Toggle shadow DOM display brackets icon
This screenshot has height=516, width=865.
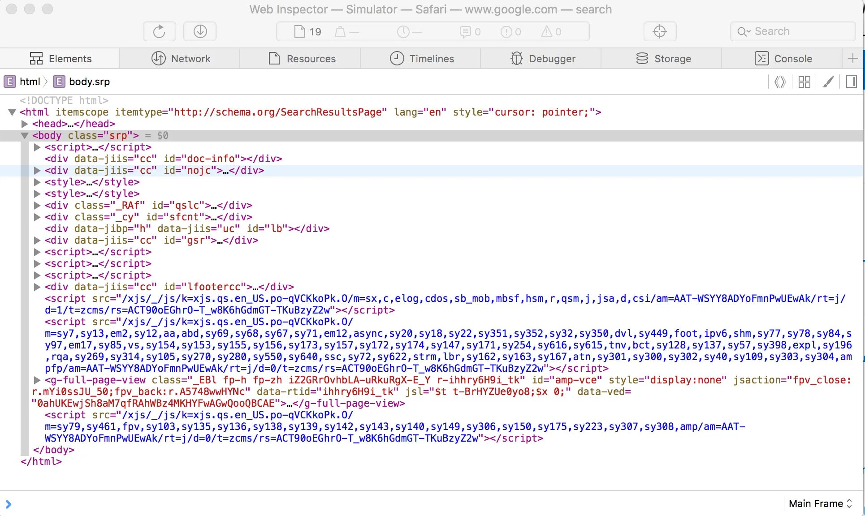point(780,82)
